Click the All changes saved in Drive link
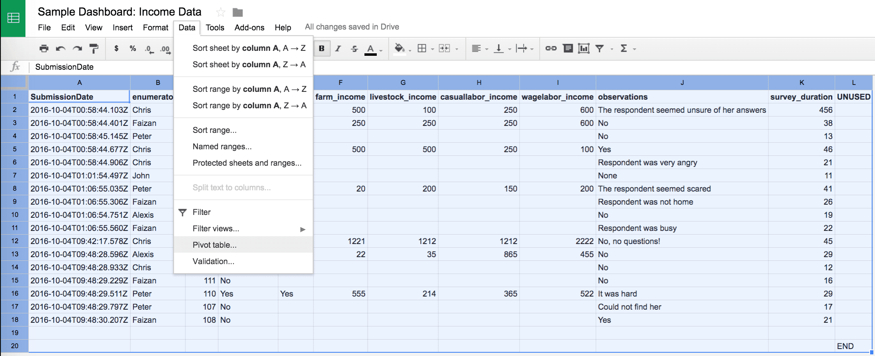Screen dimensions: 875x356 352,27
